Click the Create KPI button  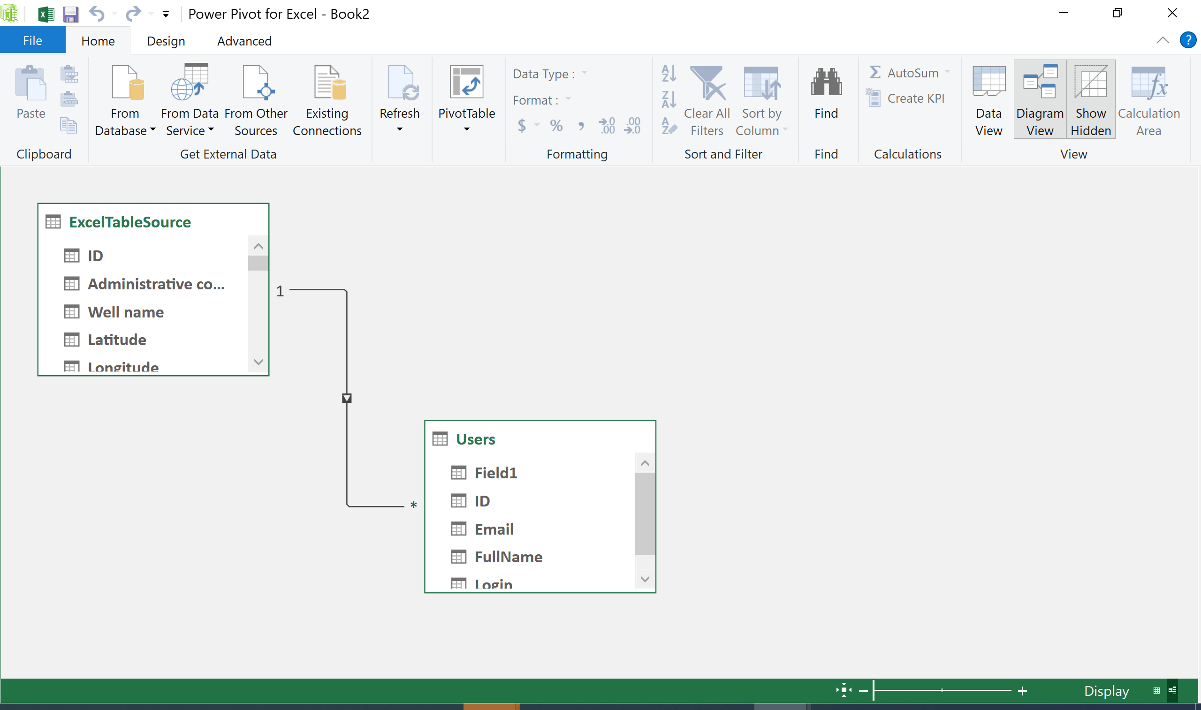(x=905, y=98)
